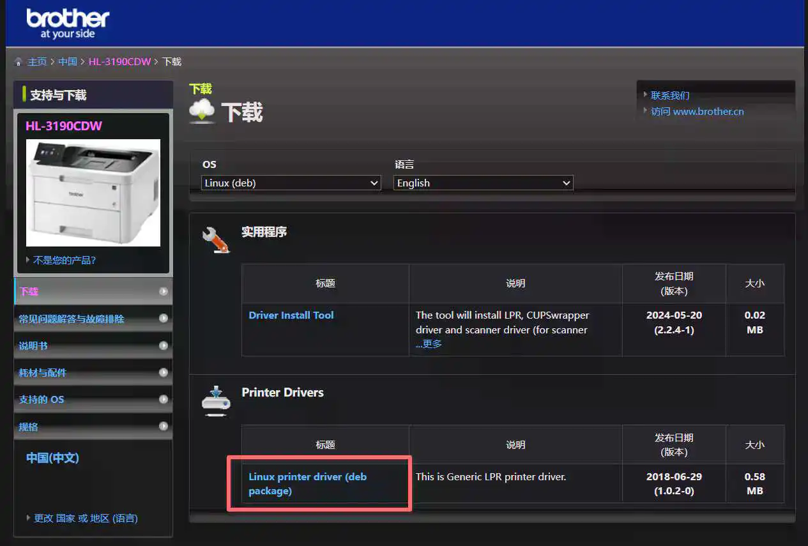Click the wrench and screwdriver 实用程序 icon
The width and height of the screenshot is (808, 546).
pos(215,239)
